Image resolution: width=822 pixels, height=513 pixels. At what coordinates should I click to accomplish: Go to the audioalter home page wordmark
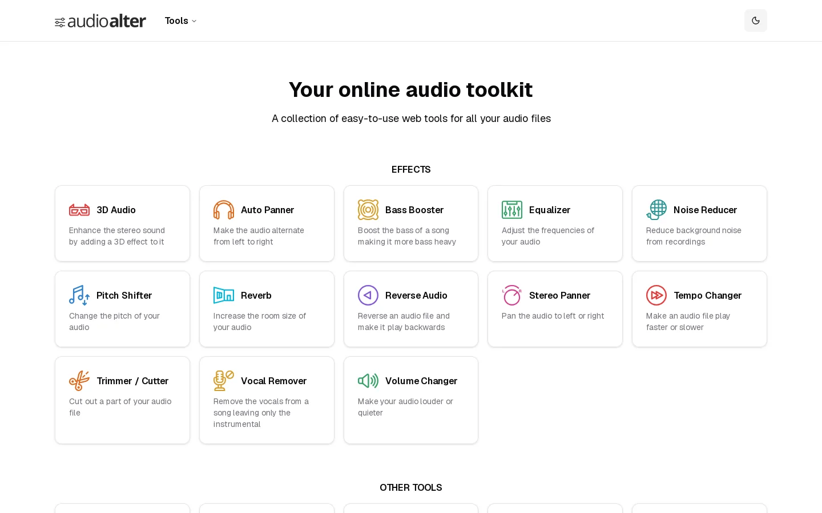tap(107, 21)
